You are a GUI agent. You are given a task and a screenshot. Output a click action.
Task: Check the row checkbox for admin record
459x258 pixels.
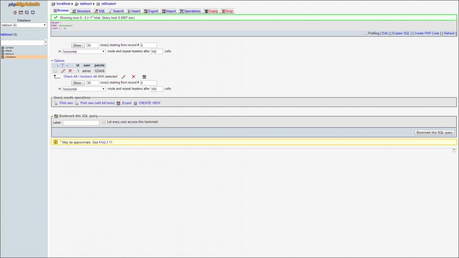(55, 71)
